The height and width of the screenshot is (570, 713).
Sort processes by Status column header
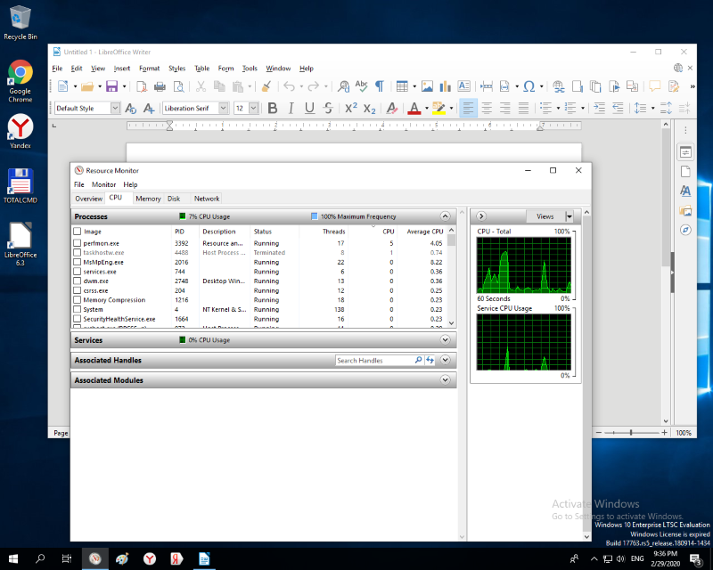tap(262, 232)
